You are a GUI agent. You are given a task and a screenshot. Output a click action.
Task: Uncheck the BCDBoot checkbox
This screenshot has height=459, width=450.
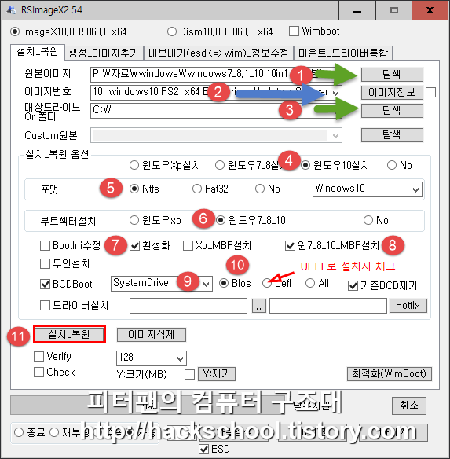(x=45, y=284)
